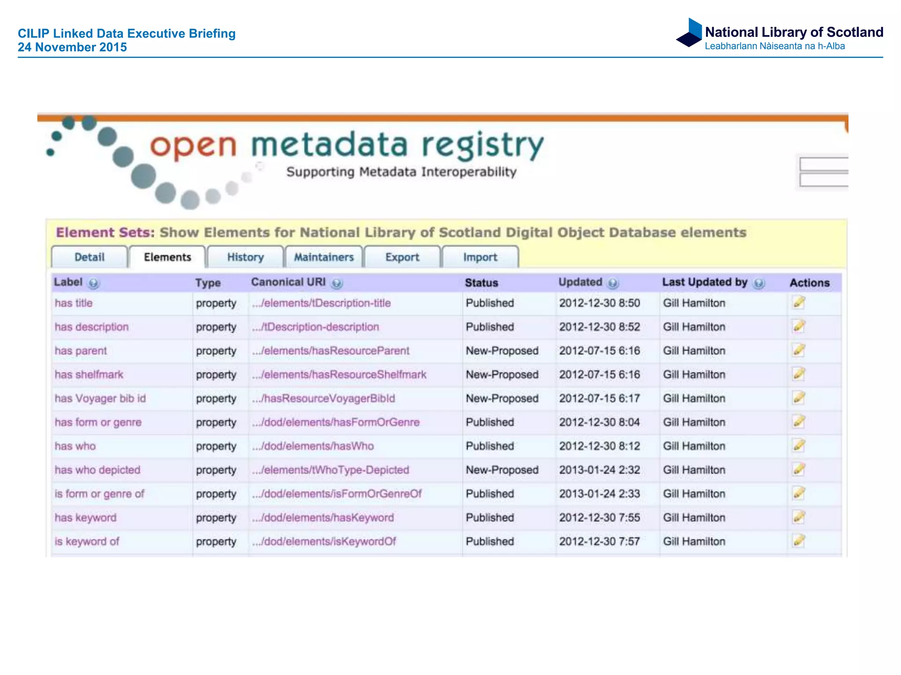Viewport: 901px width, 675px height.
Task: Click 'Gill Hamilton' in the has keyword row
Action: [x=694, y=518]
